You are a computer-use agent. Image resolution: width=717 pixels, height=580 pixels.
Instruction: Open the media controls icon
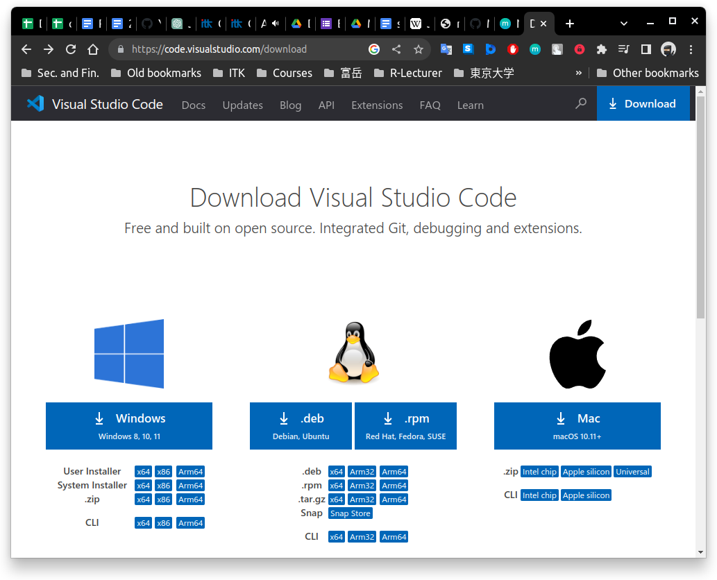point(624,49)
